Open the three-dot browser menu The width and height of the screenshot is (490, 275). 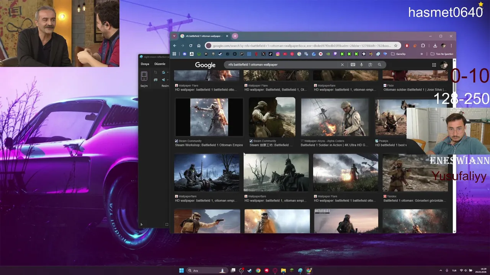click(451, 45)
